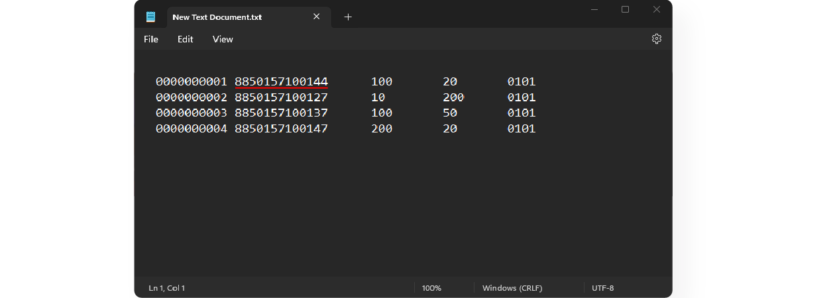Place cursor on 8850157100147 in last row
This screenshot has width=833, height=298.
tap(281, 128)
